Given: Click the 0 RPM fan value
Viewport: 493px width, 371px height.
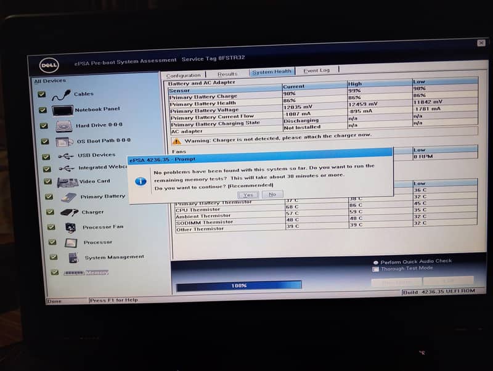Looking at the screenshot, I should [423, 157].
